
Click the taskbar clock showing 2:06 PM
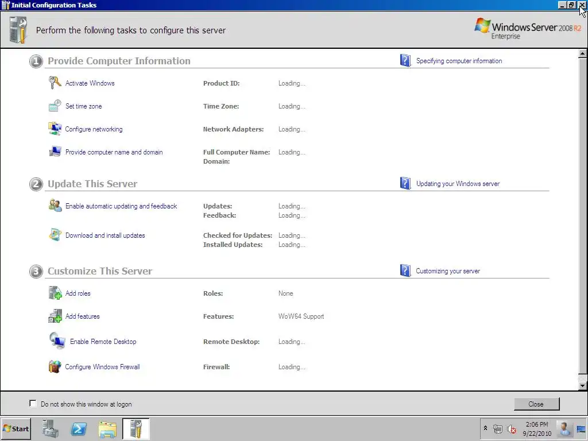coord(537,428)
